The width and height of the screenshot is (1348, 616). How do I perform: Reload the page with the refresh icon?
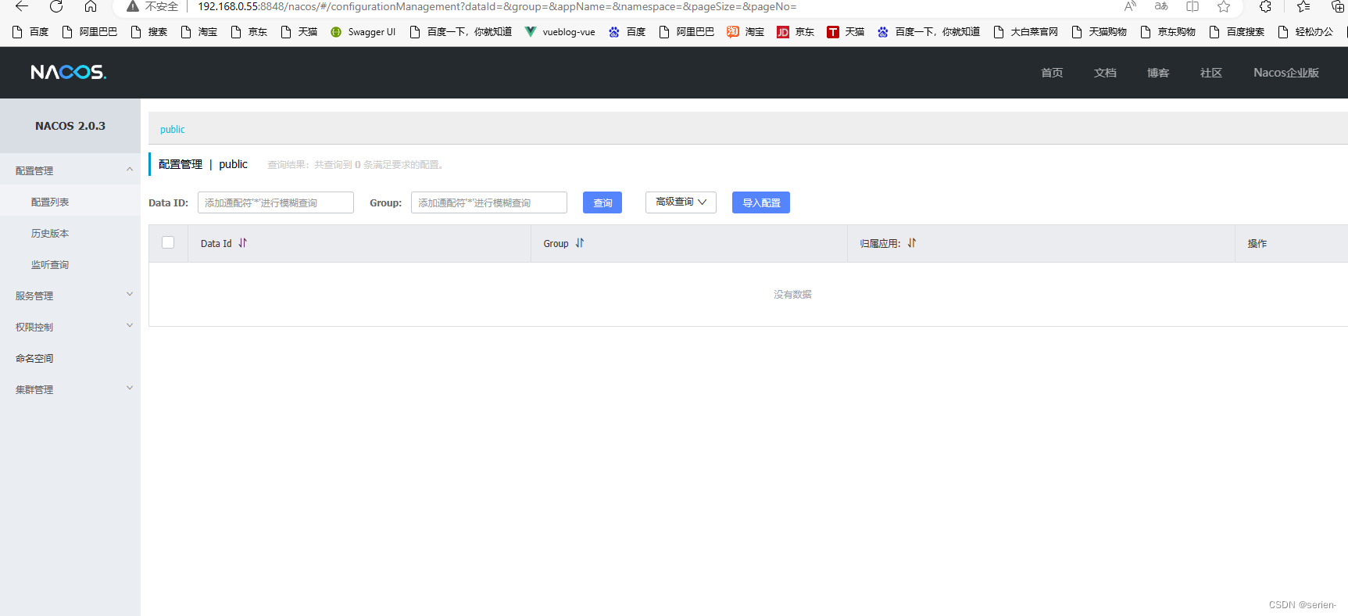[56, 6]
